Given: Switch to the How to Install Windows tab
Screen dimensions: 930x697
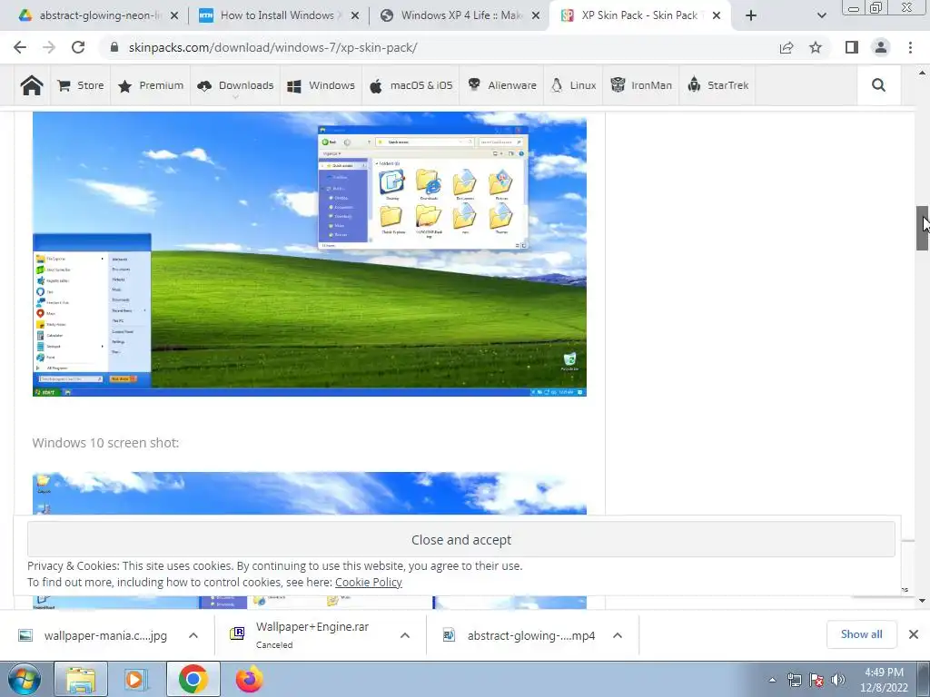Looking at the screenshot, I should click(x=276, y=15).
